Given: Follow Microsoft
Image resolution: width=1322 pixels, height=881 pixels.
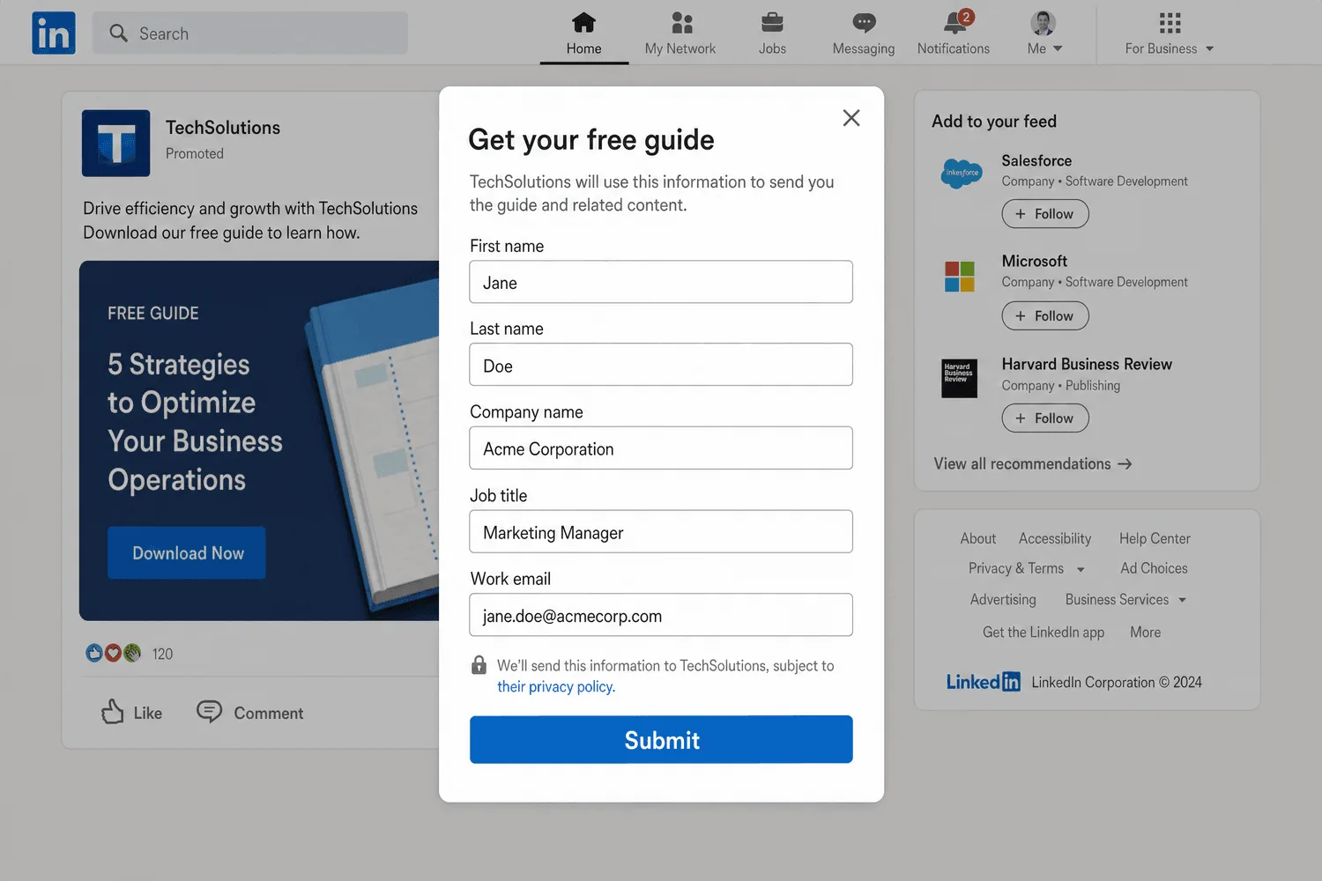Looking at the screenshot, I should (1045, 316).
